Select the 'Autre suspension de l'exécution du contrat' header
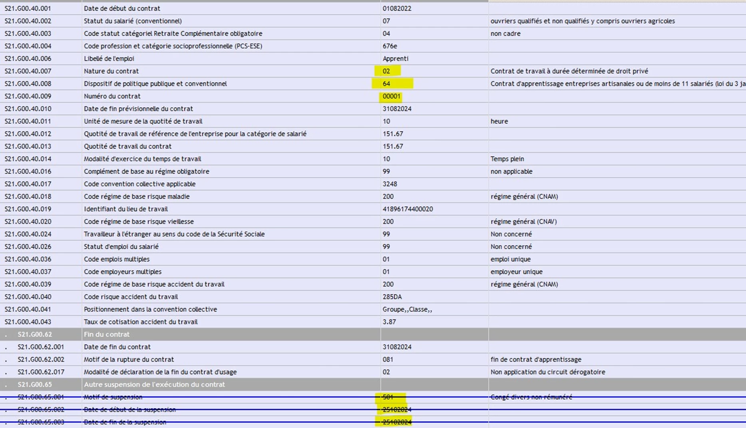746x428 pixels. 154,384
